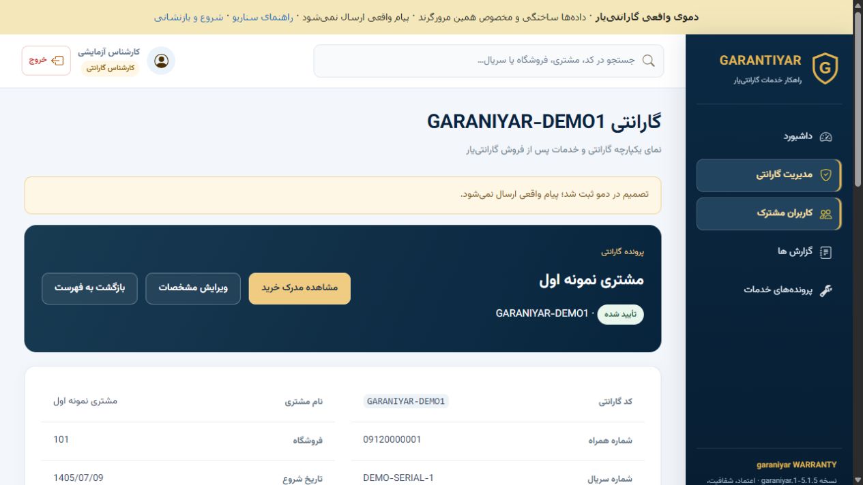
Task: Click the شماره سریال field label
Action: click(610, 479)
